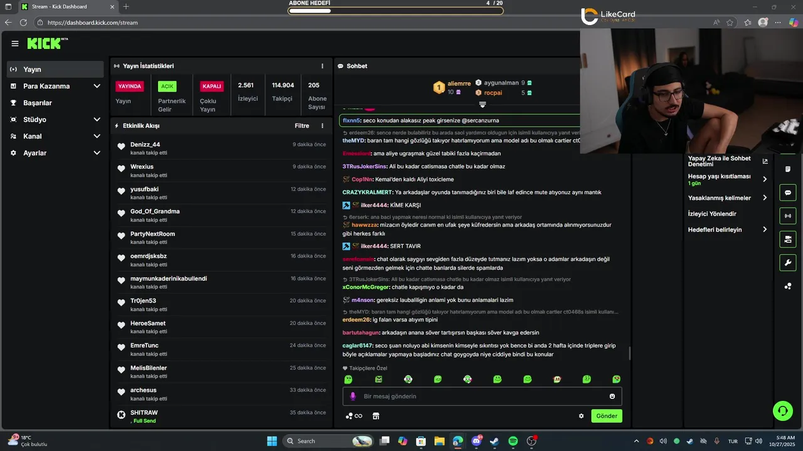The image size is (803, 451).
Task: Click the ABONE HEDEFİ progress bar
Action: [x=396, y=11]
